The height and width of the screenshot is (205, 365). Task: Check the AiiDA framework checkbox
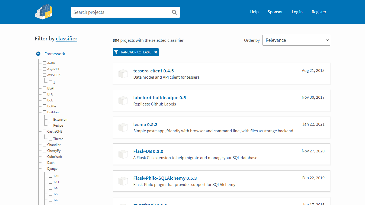[44, 63]
